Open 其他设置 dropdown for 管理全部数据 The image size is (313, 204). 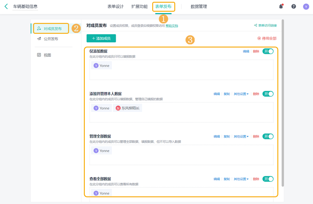[x=241, y=136]
